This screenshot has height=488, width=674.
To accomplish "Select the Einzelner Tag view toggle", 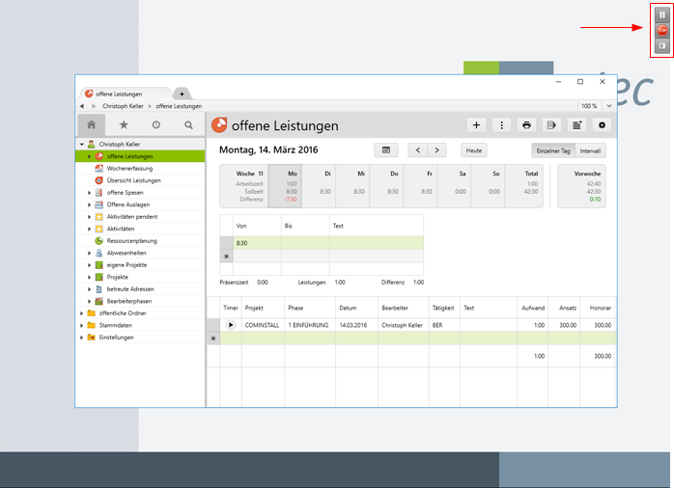I will (553, 150).
